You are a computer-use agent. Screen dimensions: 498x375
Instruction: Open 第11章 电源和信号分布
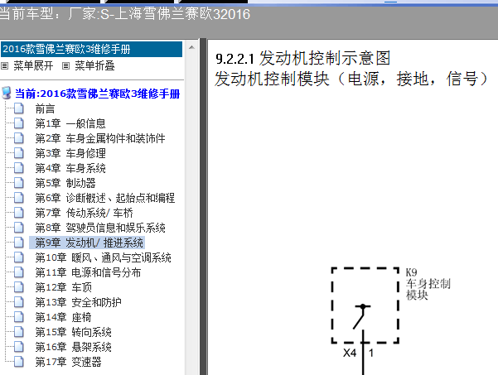88,273
